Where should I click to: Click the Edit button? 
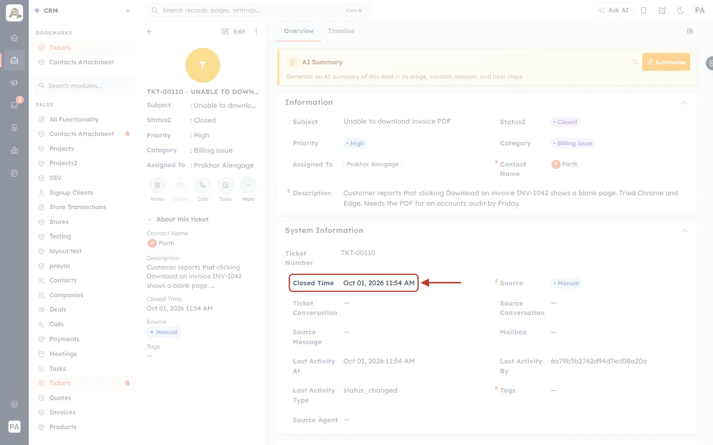tap(234, 31)
